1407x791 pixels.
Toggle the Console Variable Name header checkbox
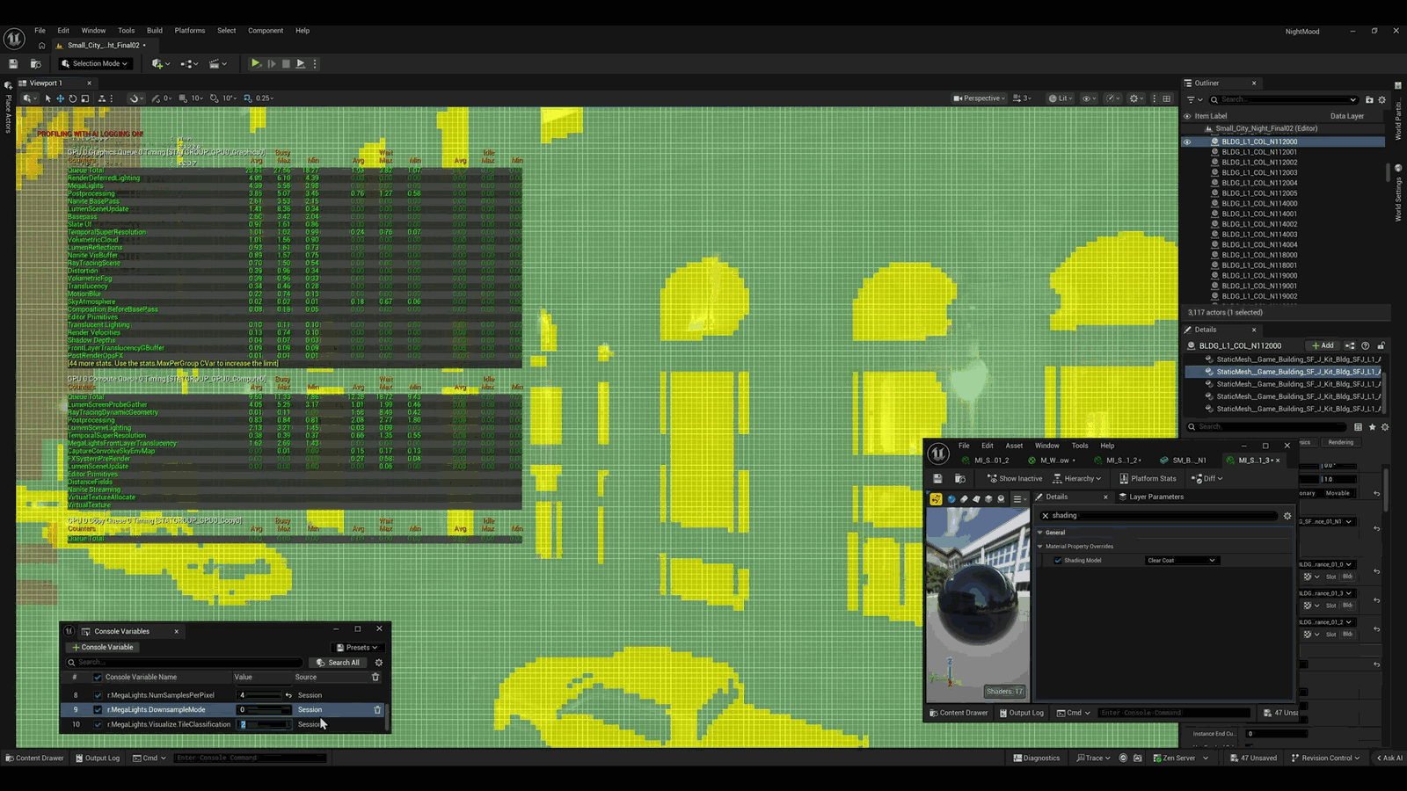point(98,678)
